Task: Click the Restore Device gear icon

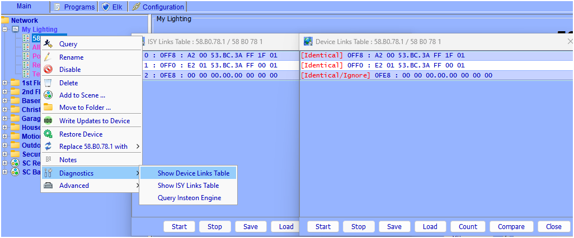Action: pos(48,134)
